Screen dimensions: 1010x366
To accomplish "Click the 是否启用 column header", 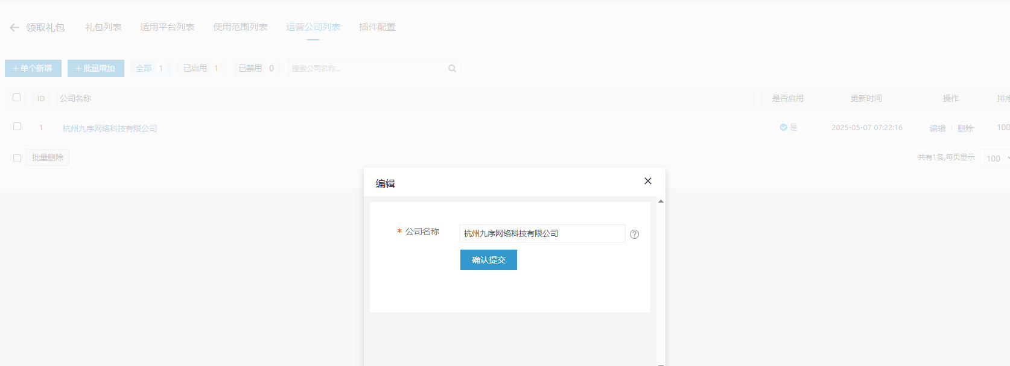I will pyautogui.click(x=788, y=98).
